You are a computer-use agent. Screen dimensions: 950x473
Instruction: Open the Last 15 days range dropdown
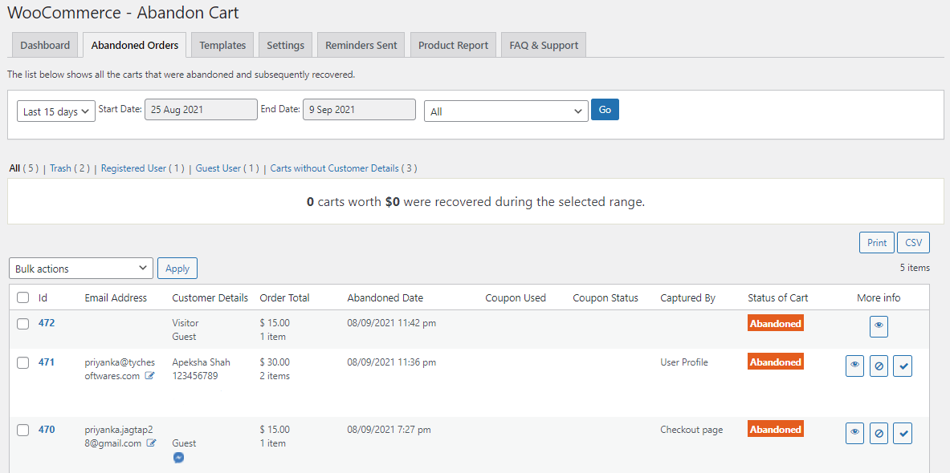tap(56, 111)
